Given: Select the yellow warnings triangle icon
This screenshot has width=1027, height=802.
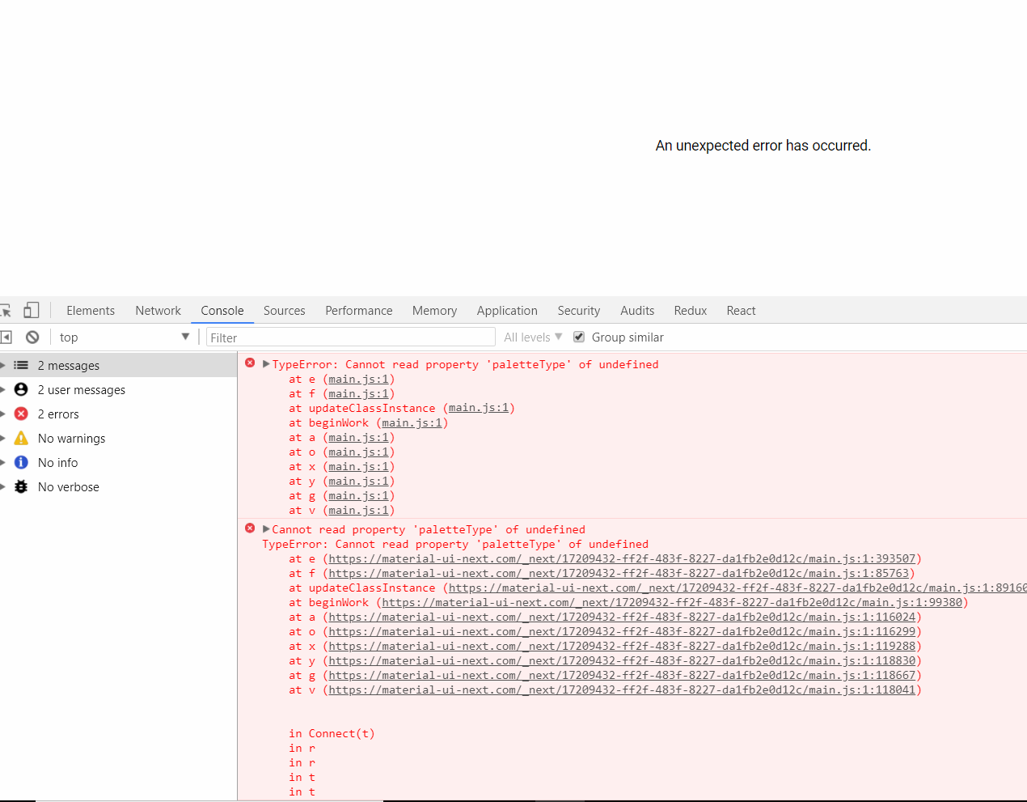Looking at the screenshot, I should coord(21,438).
